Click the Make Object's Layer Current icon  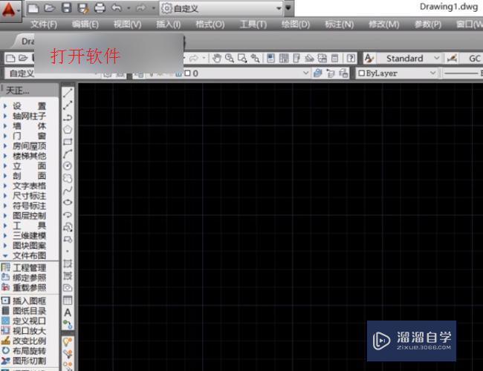pos(317,73)
